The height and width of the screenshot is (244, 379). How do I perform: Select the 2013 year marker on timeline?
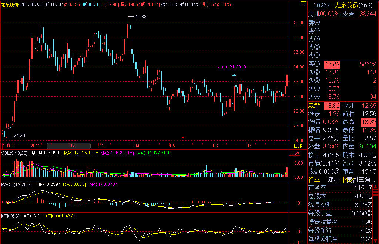(36, 146)
